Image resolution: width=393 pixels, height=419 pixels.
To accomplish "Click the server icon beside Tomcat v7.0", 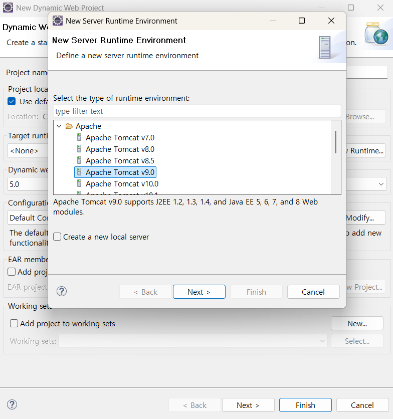I will 79,137.
